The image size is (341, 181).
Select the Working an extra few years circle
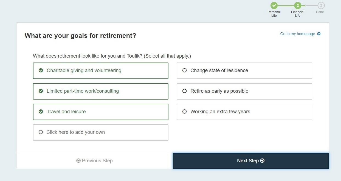tap(185, 112)
